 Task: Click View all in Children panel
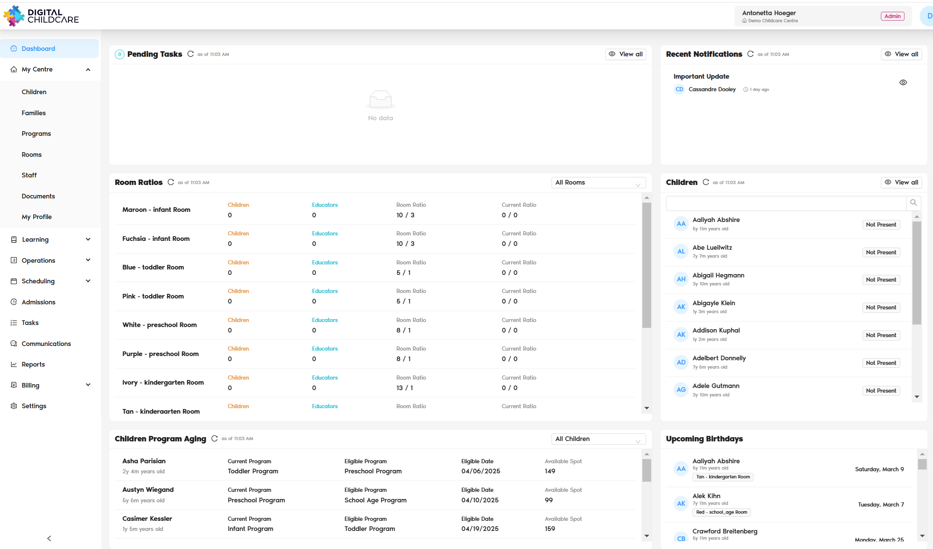click(x=901, y=182)
